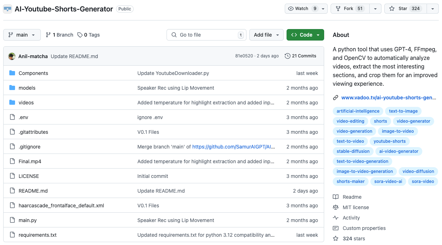
Task: Click the README.md file icon
Action: click(12, 190)
